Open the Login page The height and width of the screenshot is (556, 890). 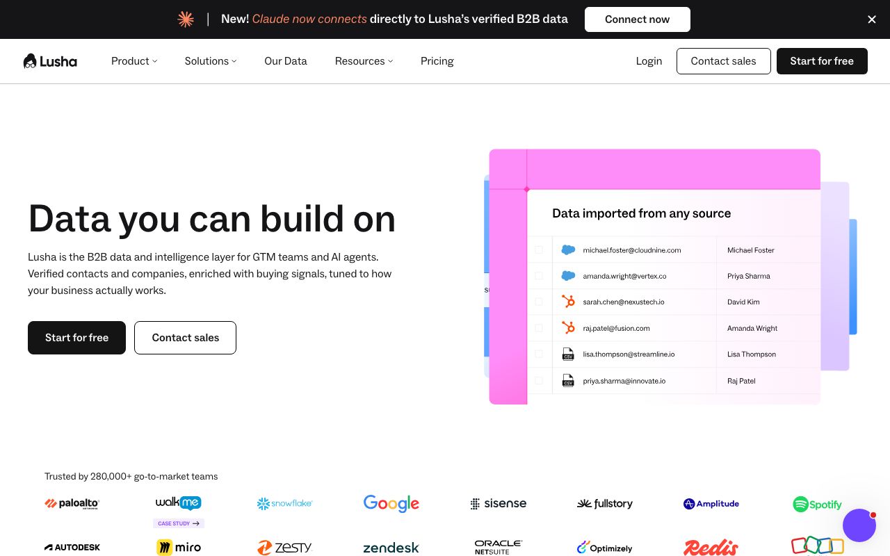[649, 61]
